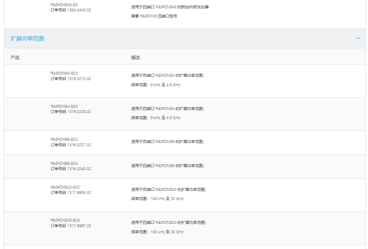Click the 产品 column header
This screenshot has height=249, width=368.
tap(15, 57)
